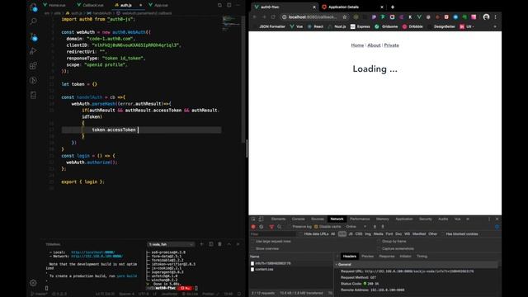Image resolution: width=528 pixels, height=297 pixels.
Task: Click the Home link on page
Action: click(x=357, y=45)
